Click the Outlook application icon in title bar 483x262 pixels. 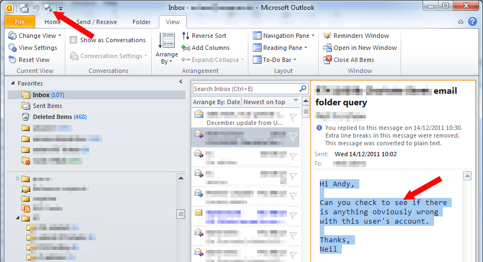9,8
